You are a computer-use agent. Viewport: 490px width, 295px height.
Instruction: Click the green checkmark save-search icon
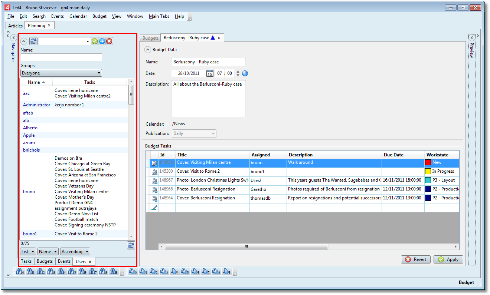[95, 41]
